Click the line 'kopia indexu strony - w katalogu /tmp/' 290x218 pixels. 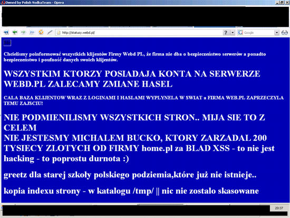tap(79, 191)
